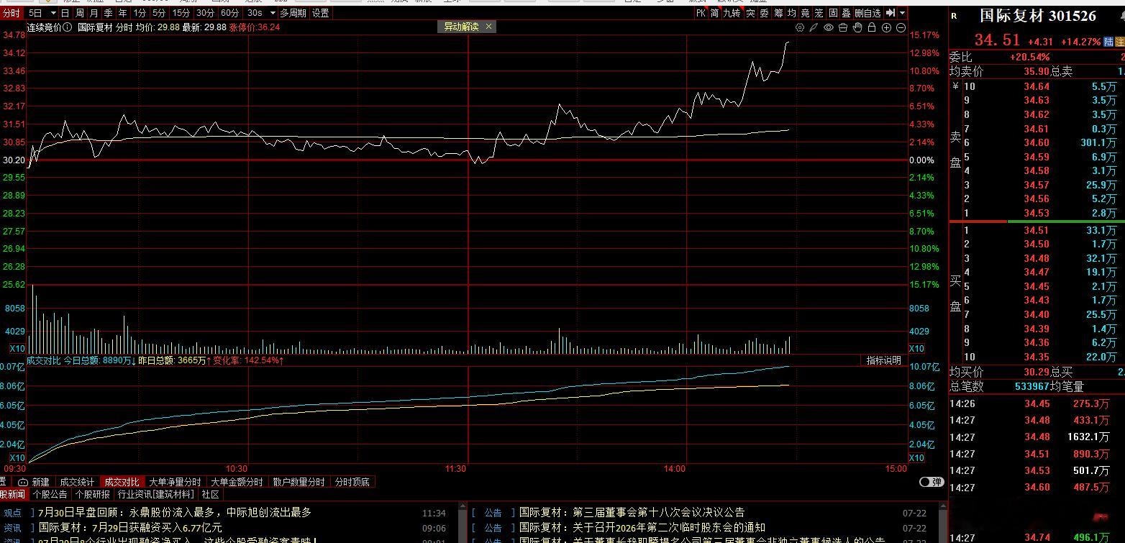Open the 设置 settings button
Screen dimensions: 1125x543
coord(321,13)
